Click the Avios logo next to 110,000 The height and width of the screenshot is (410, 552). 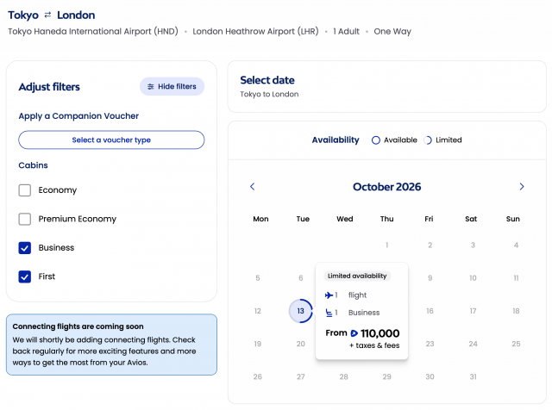click(x=354, y=333)
